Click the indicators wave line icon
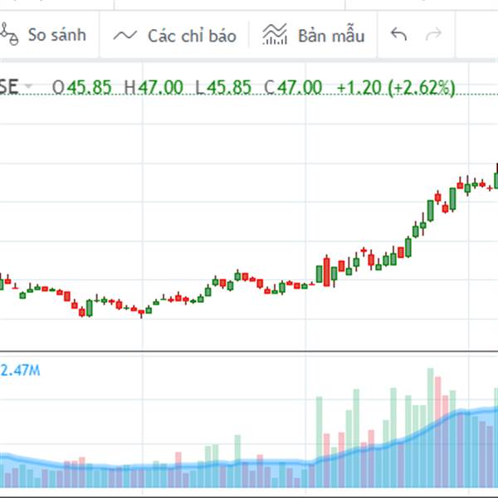 point(125,35)
